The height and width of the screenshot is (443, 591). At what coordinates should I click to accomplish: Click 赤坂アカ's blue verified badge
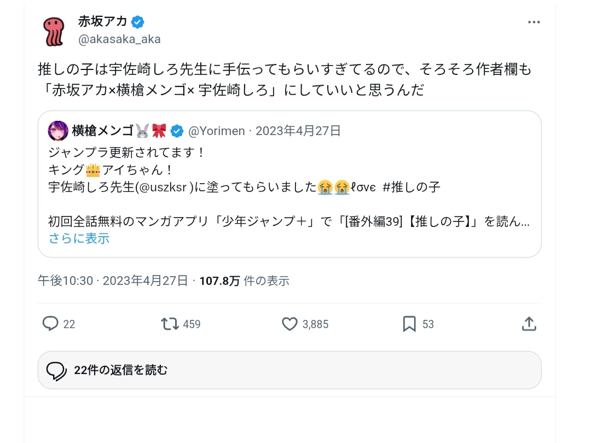(x=137, y=22)
